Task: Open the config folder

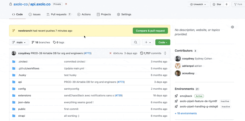Action: 22,89
